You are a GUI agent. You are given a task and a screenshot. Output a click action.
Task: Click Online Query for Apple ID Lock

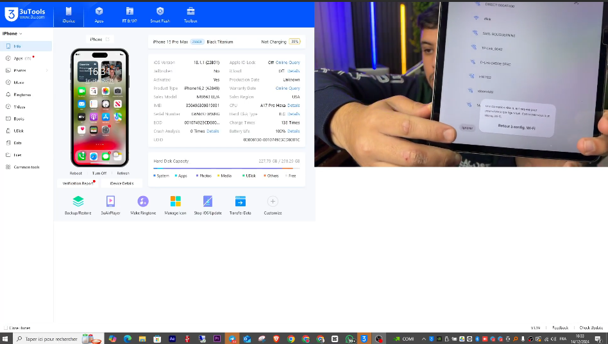tap(288, 62)
